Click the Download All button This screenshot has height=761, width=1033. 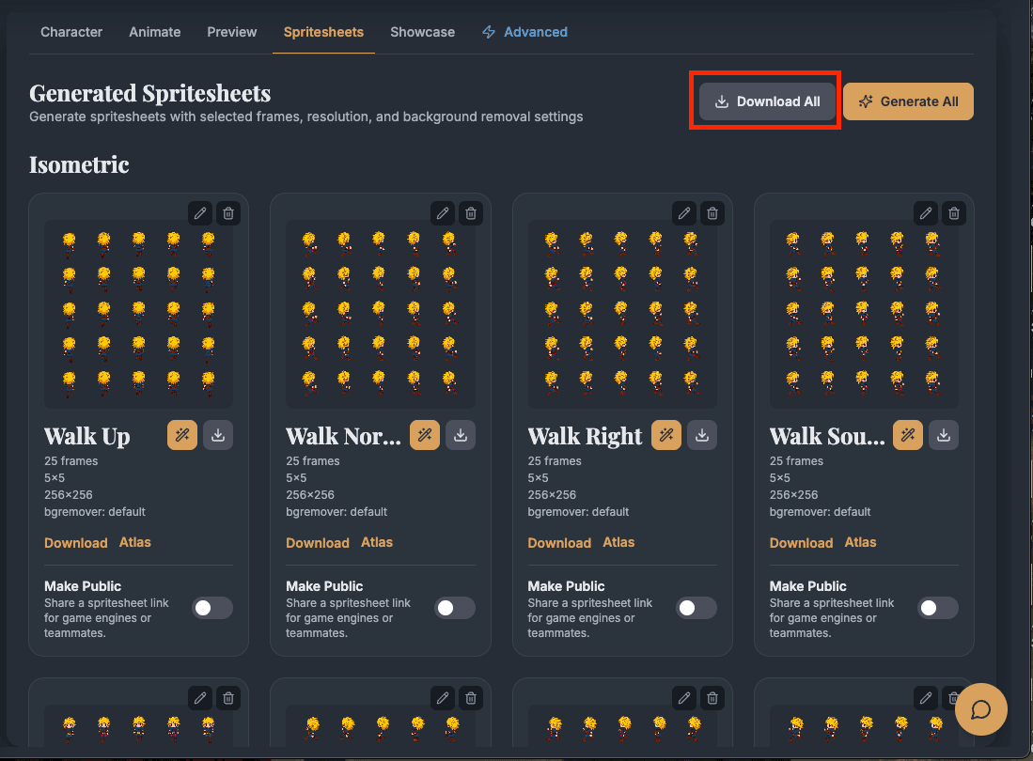768,101
